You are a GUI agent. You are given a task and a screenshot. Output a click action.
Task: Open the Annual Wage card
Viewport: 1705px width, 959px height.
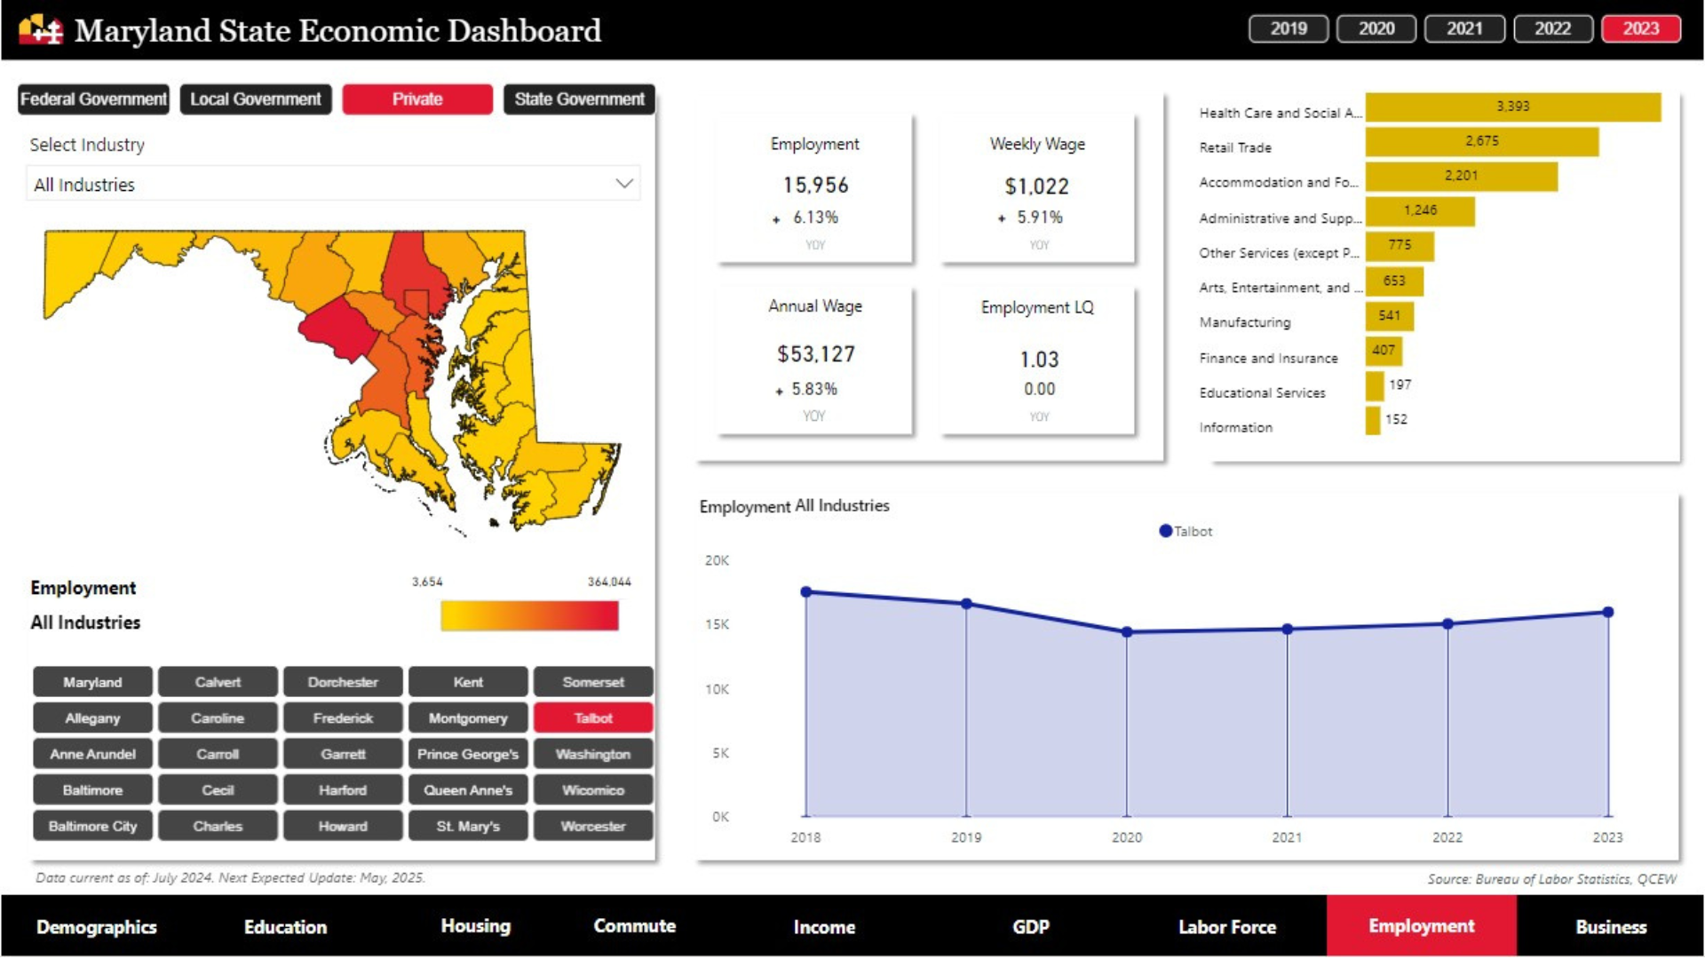click(814, 360)
